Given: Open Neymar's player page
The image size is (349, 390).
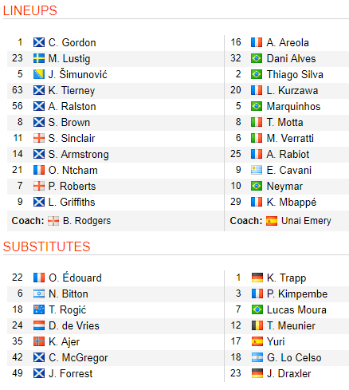Looking at the screenshot, I should tap(284, 187).
